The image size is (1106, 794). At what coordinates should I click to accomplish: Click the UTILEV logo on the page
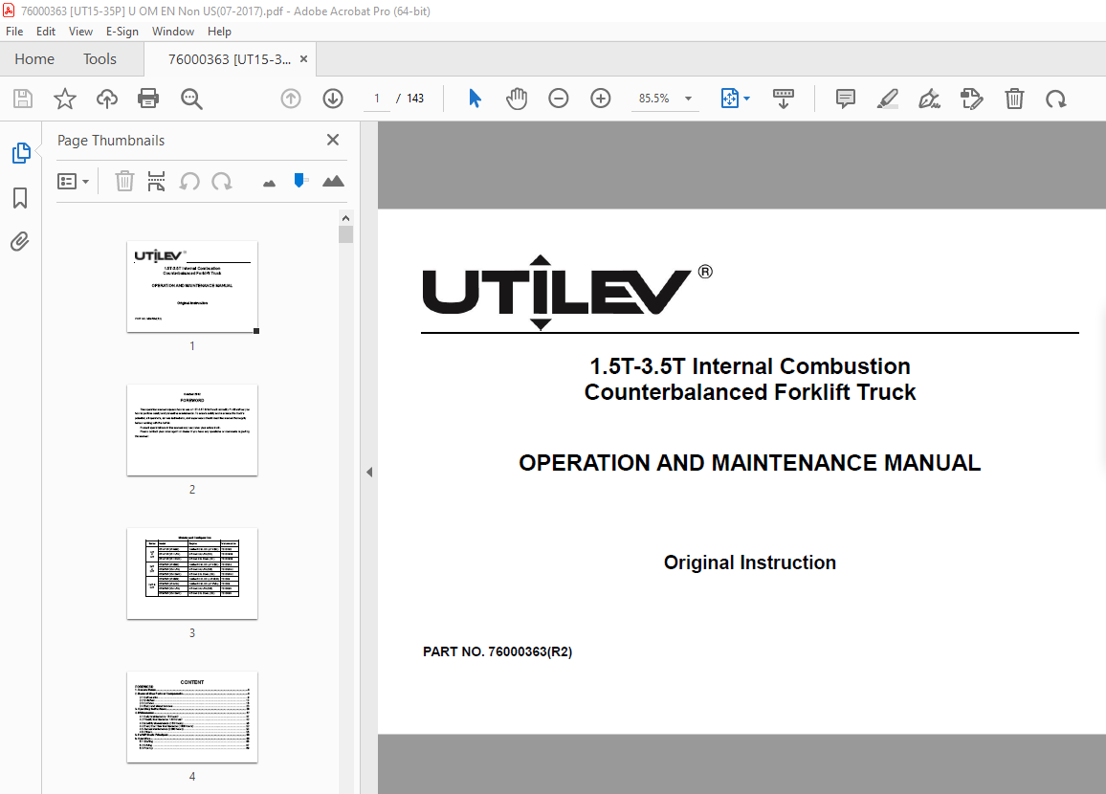[x=567, y=293]
